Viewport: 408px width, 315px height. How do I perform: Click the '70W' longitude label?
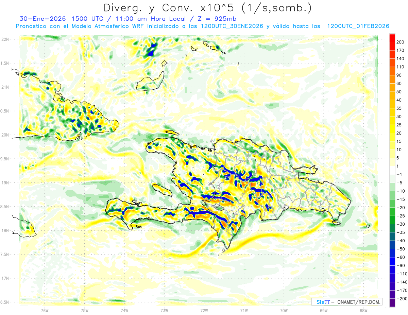[284, 310]
